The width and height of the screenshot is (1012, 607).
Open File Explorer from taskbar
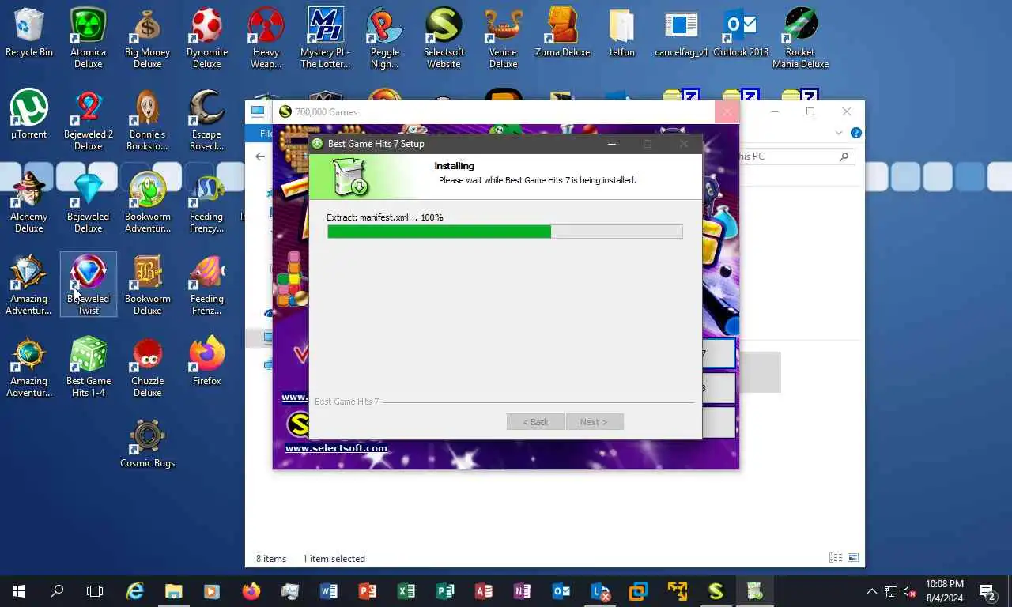tap(173, 591)
